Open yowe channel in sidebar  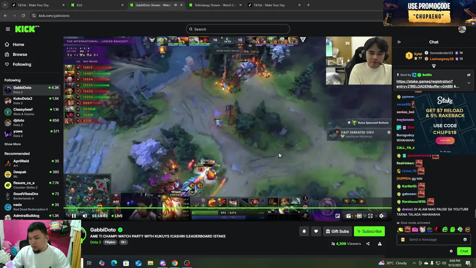pos(32,133)
